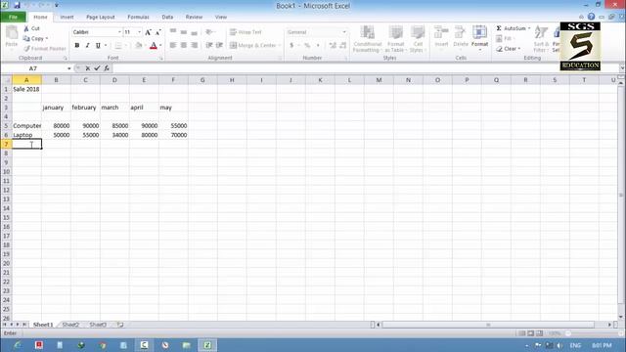
Task: Apply Accounting Number Format dollar icon
Action: tap(291, 46)
